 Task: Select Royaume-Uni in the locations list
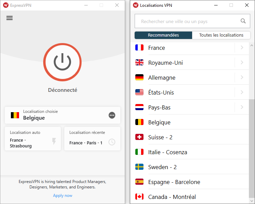click(190, 63)
